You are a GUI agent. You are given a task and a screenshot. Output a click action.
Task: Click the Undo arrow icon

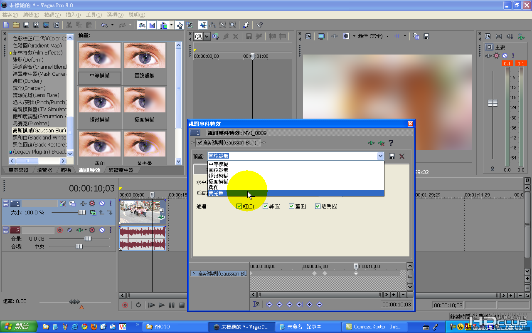pyautogui.click(x=104, y=25)
